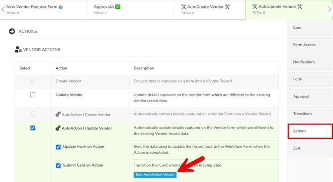Uncheck Submit Card on Action

[58, 166]
